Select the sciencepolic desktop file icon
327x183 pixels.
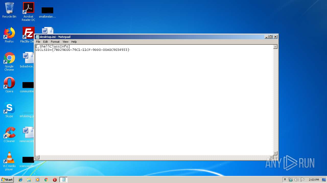point(28,162)
